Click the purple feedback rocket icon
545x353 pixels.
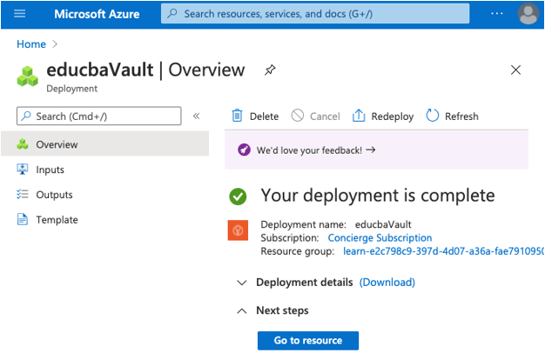(244, 150)
